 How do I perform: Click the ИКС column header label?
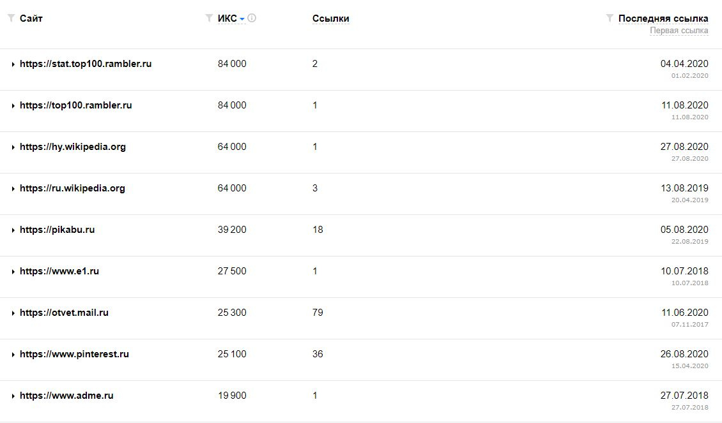coord(227,19)
